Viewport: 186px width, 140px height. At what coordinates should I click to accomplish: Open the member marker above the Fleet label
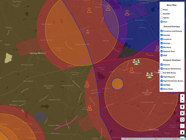click(x=87, y=83)
